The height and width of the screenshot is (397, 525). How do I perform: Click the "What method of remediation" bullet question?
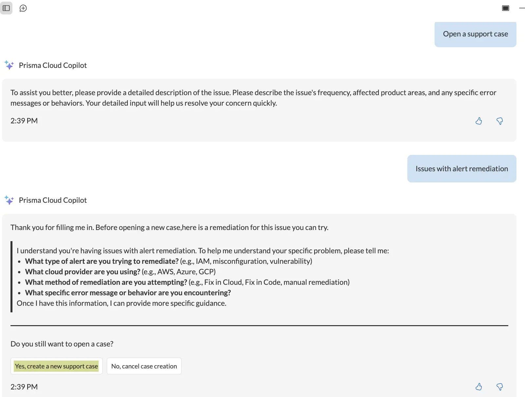pyautogui.click(x=106, y=282)
